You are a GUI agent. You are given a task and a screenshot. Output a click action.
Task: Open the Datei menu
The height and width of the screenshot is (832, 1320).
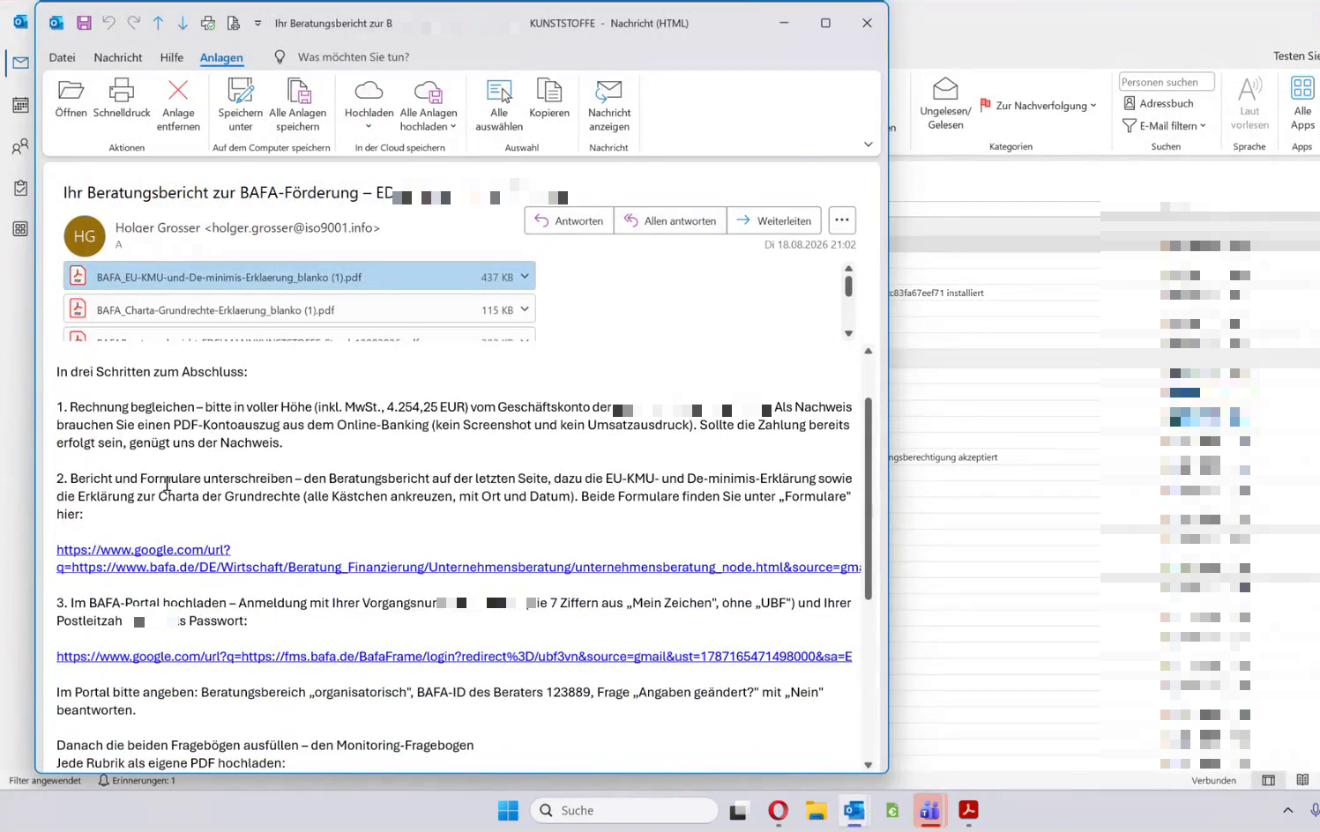(62, 57)
